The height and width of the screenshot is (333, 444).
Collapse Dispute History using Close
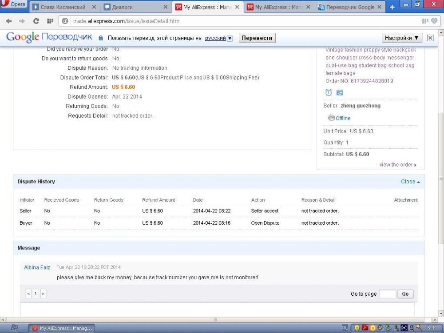410,182
